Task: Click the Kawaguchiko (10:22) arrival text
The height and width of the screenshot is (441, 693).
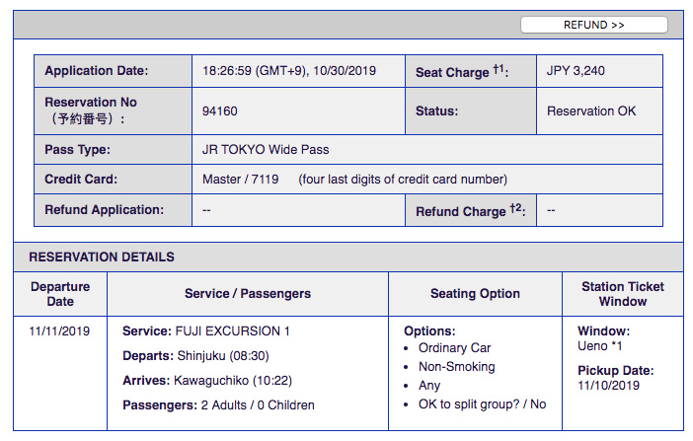Action: 233,381
